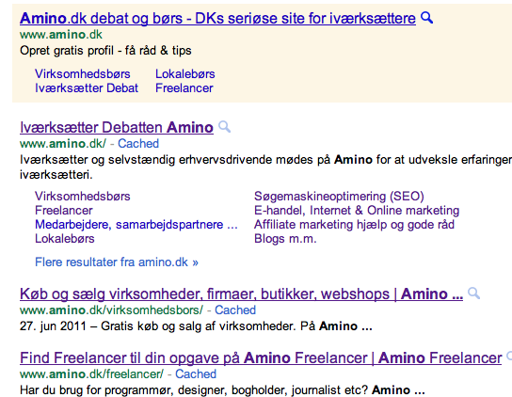This screenshot has width=512, height=397.
Task: View cached version of freelancer page
Action: pyautogui.click(x=196, y=373)
